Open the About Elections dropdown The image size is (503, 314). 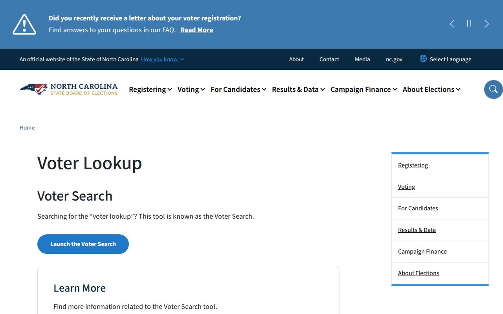pos(431,89)
